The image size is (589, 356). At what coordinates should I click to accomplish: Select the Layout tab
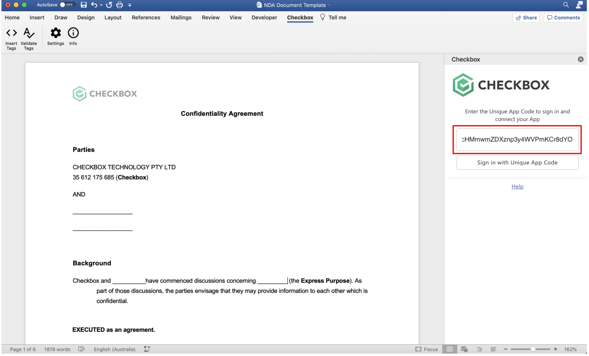pos(113,18)
